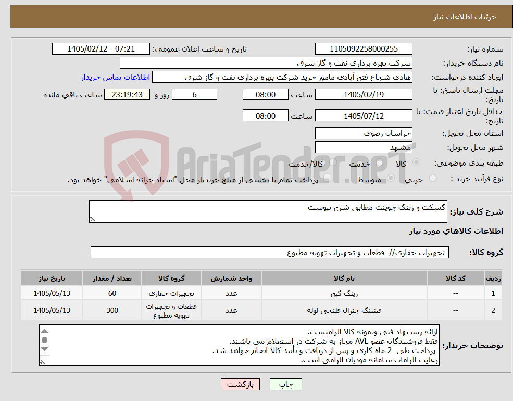This screenshot has width=513, height=401.
Task: Select the کالا radio button
Action: point(417,162)
